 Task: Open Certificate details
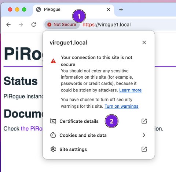pyautogui.click(x=99, y=121)
